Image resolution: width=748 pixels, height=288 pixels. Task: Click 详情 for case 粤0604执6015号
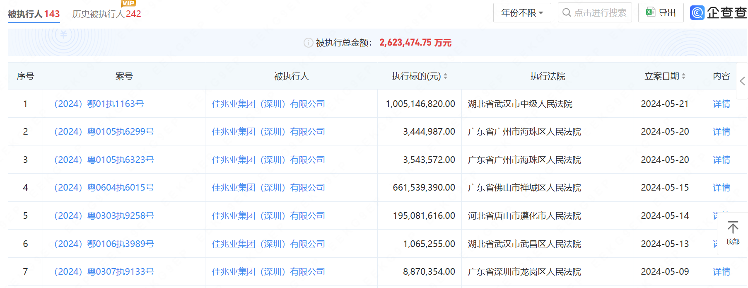pos(721,187)
